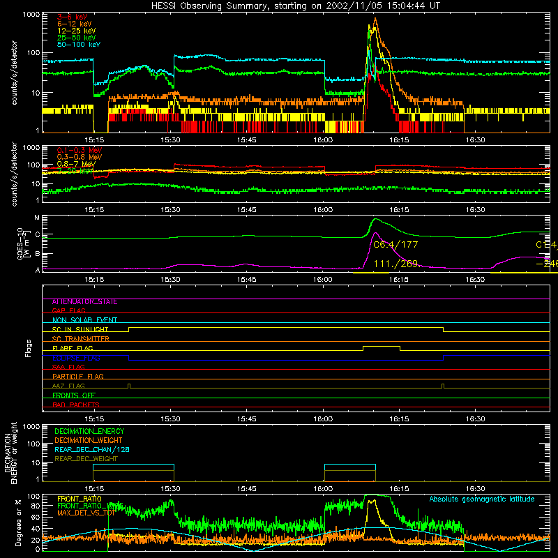This screenshot has width=558, height=558.
Task: Click the GOES-10 axis label
Action: (x=24, y=243)
